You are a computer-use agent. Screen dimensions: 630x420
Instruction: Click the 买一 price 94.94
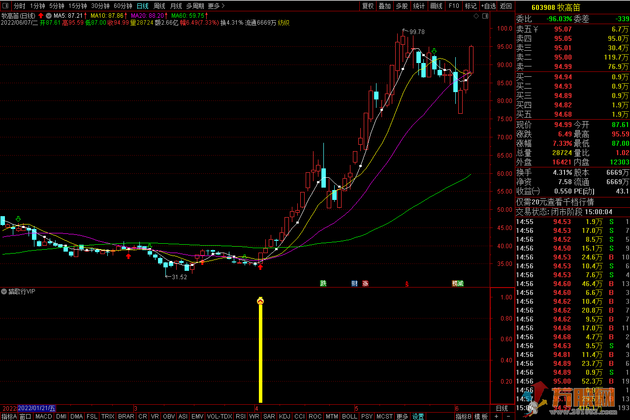(563, 77)
